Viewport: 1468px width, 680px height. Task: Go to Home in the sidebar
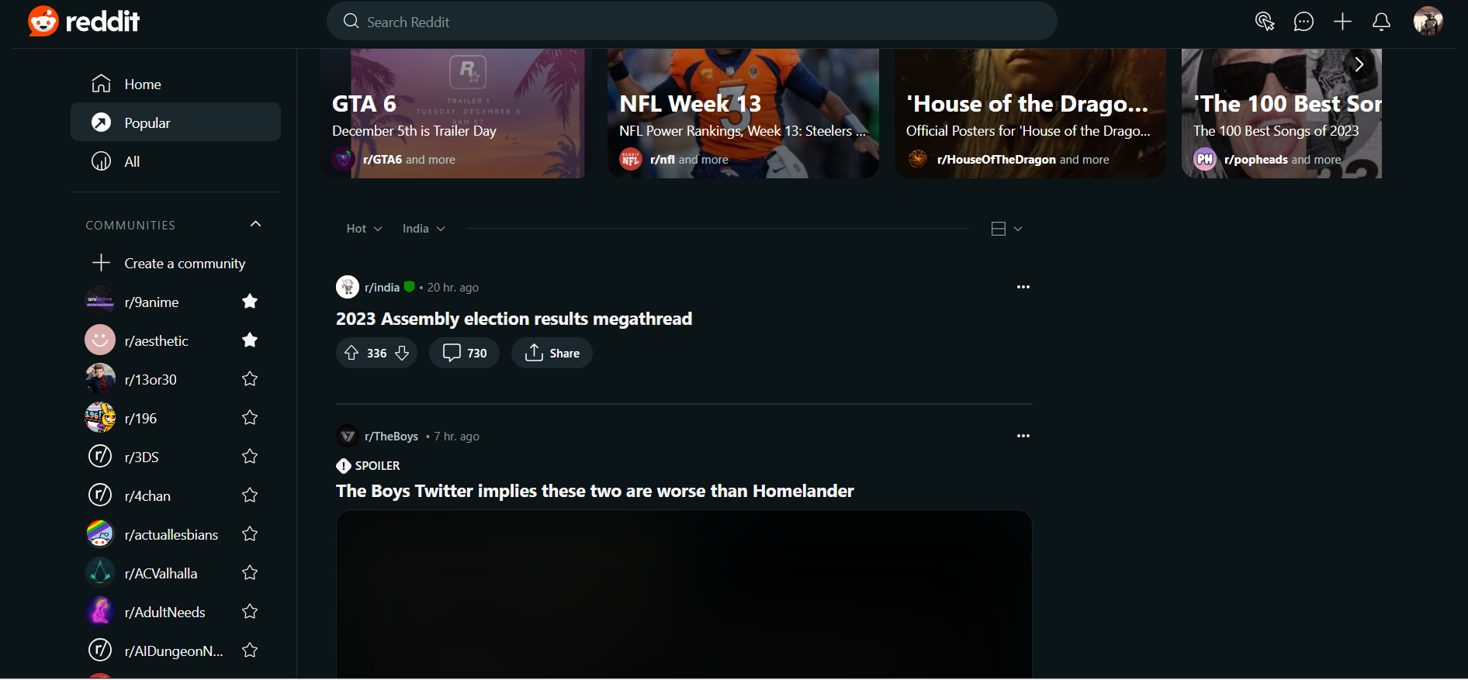(143, 84)
